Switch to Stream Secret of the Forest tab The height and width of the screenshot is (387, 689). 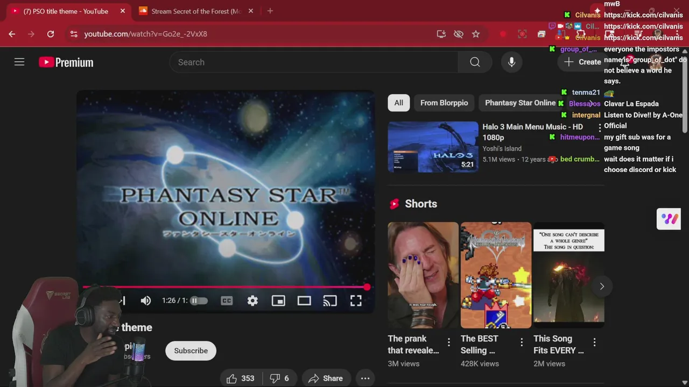pos(196,11)
